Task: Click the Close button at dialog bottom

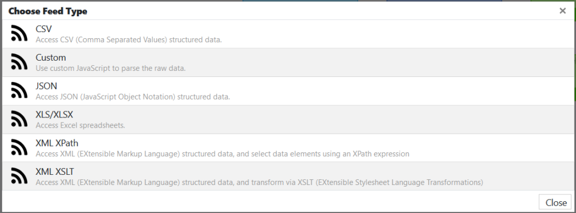Action: [556, 202]
